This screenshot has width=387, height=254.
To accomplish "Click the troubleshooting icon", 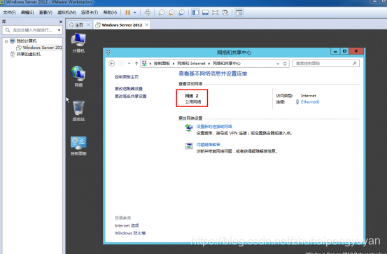I will [x=189, y=146].
